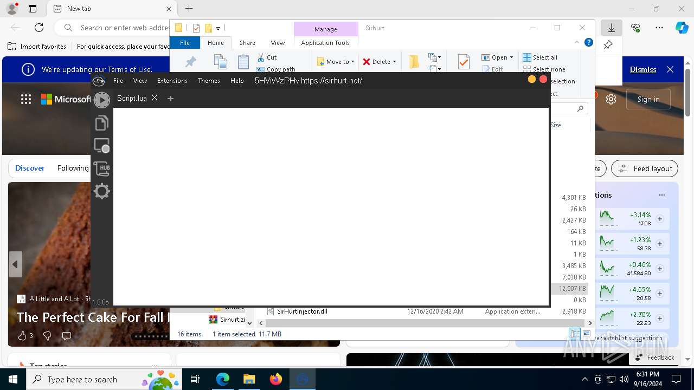This screenshot has height=390, width=694.
Task: Open SirHurt Help menu
Action: point(237,81)
